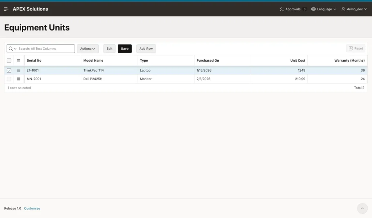Open row actions menu for MN-2001
372x218 pixels.
(19, 79)
